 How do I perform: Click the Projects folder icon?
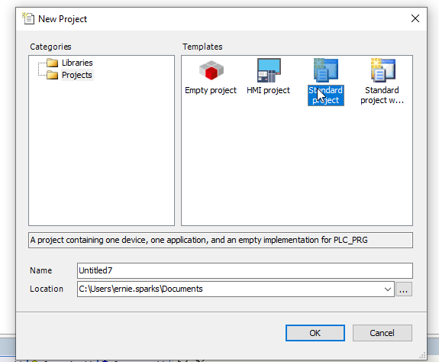[x=53, y=75]
